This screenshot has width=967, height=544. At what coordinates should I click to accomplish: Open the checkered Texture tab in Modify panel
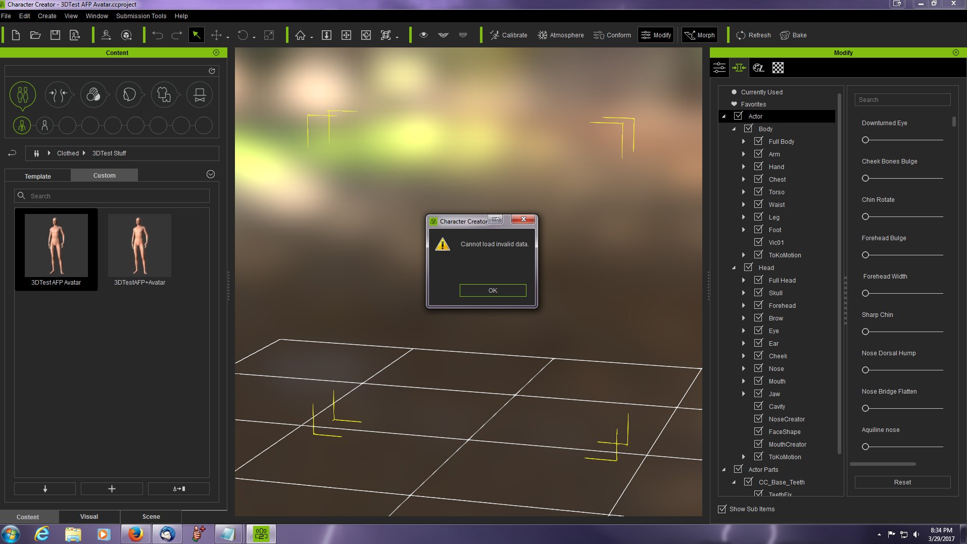pyautogui.click(x=778, y=68)
